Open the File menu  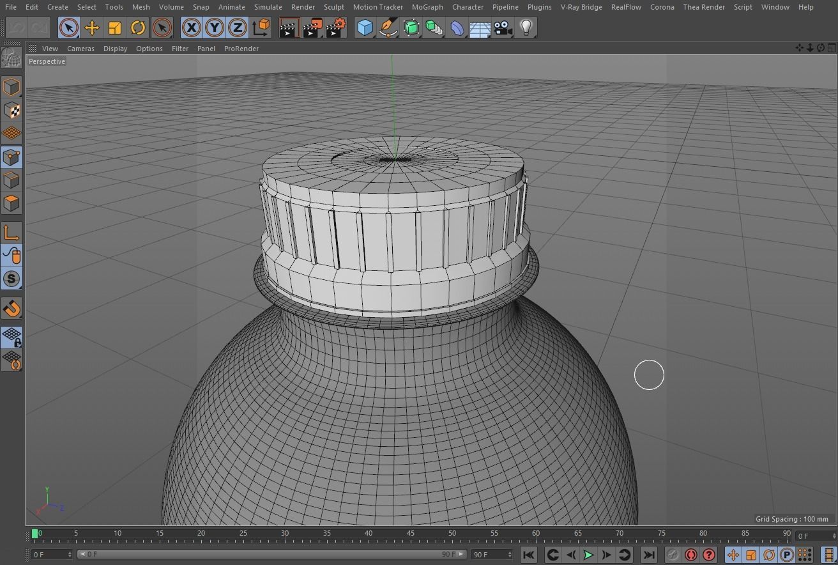(x=11, y=7)
